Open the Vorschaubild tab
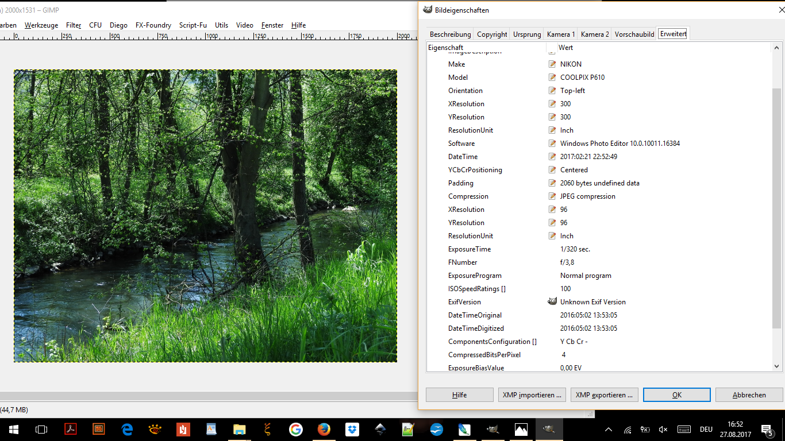The height and width of the screenshot is (441, 785). [x=634, y=34]
